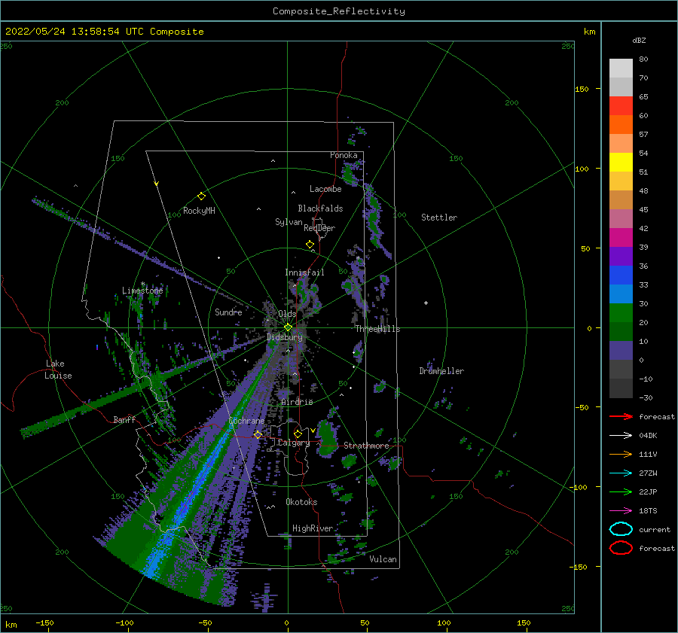Click the current legend text
This screenshot has height=633, width=678.
654,529
